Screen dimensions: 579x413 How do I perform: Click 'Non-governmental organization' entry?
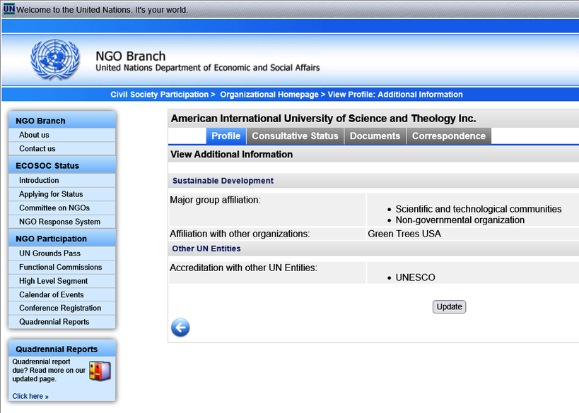[460, 220]
